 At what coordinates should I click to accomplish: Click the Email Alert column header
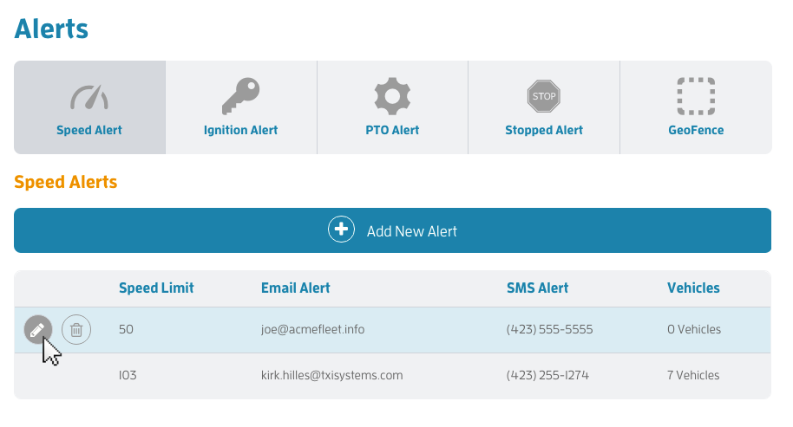point(295,288)
